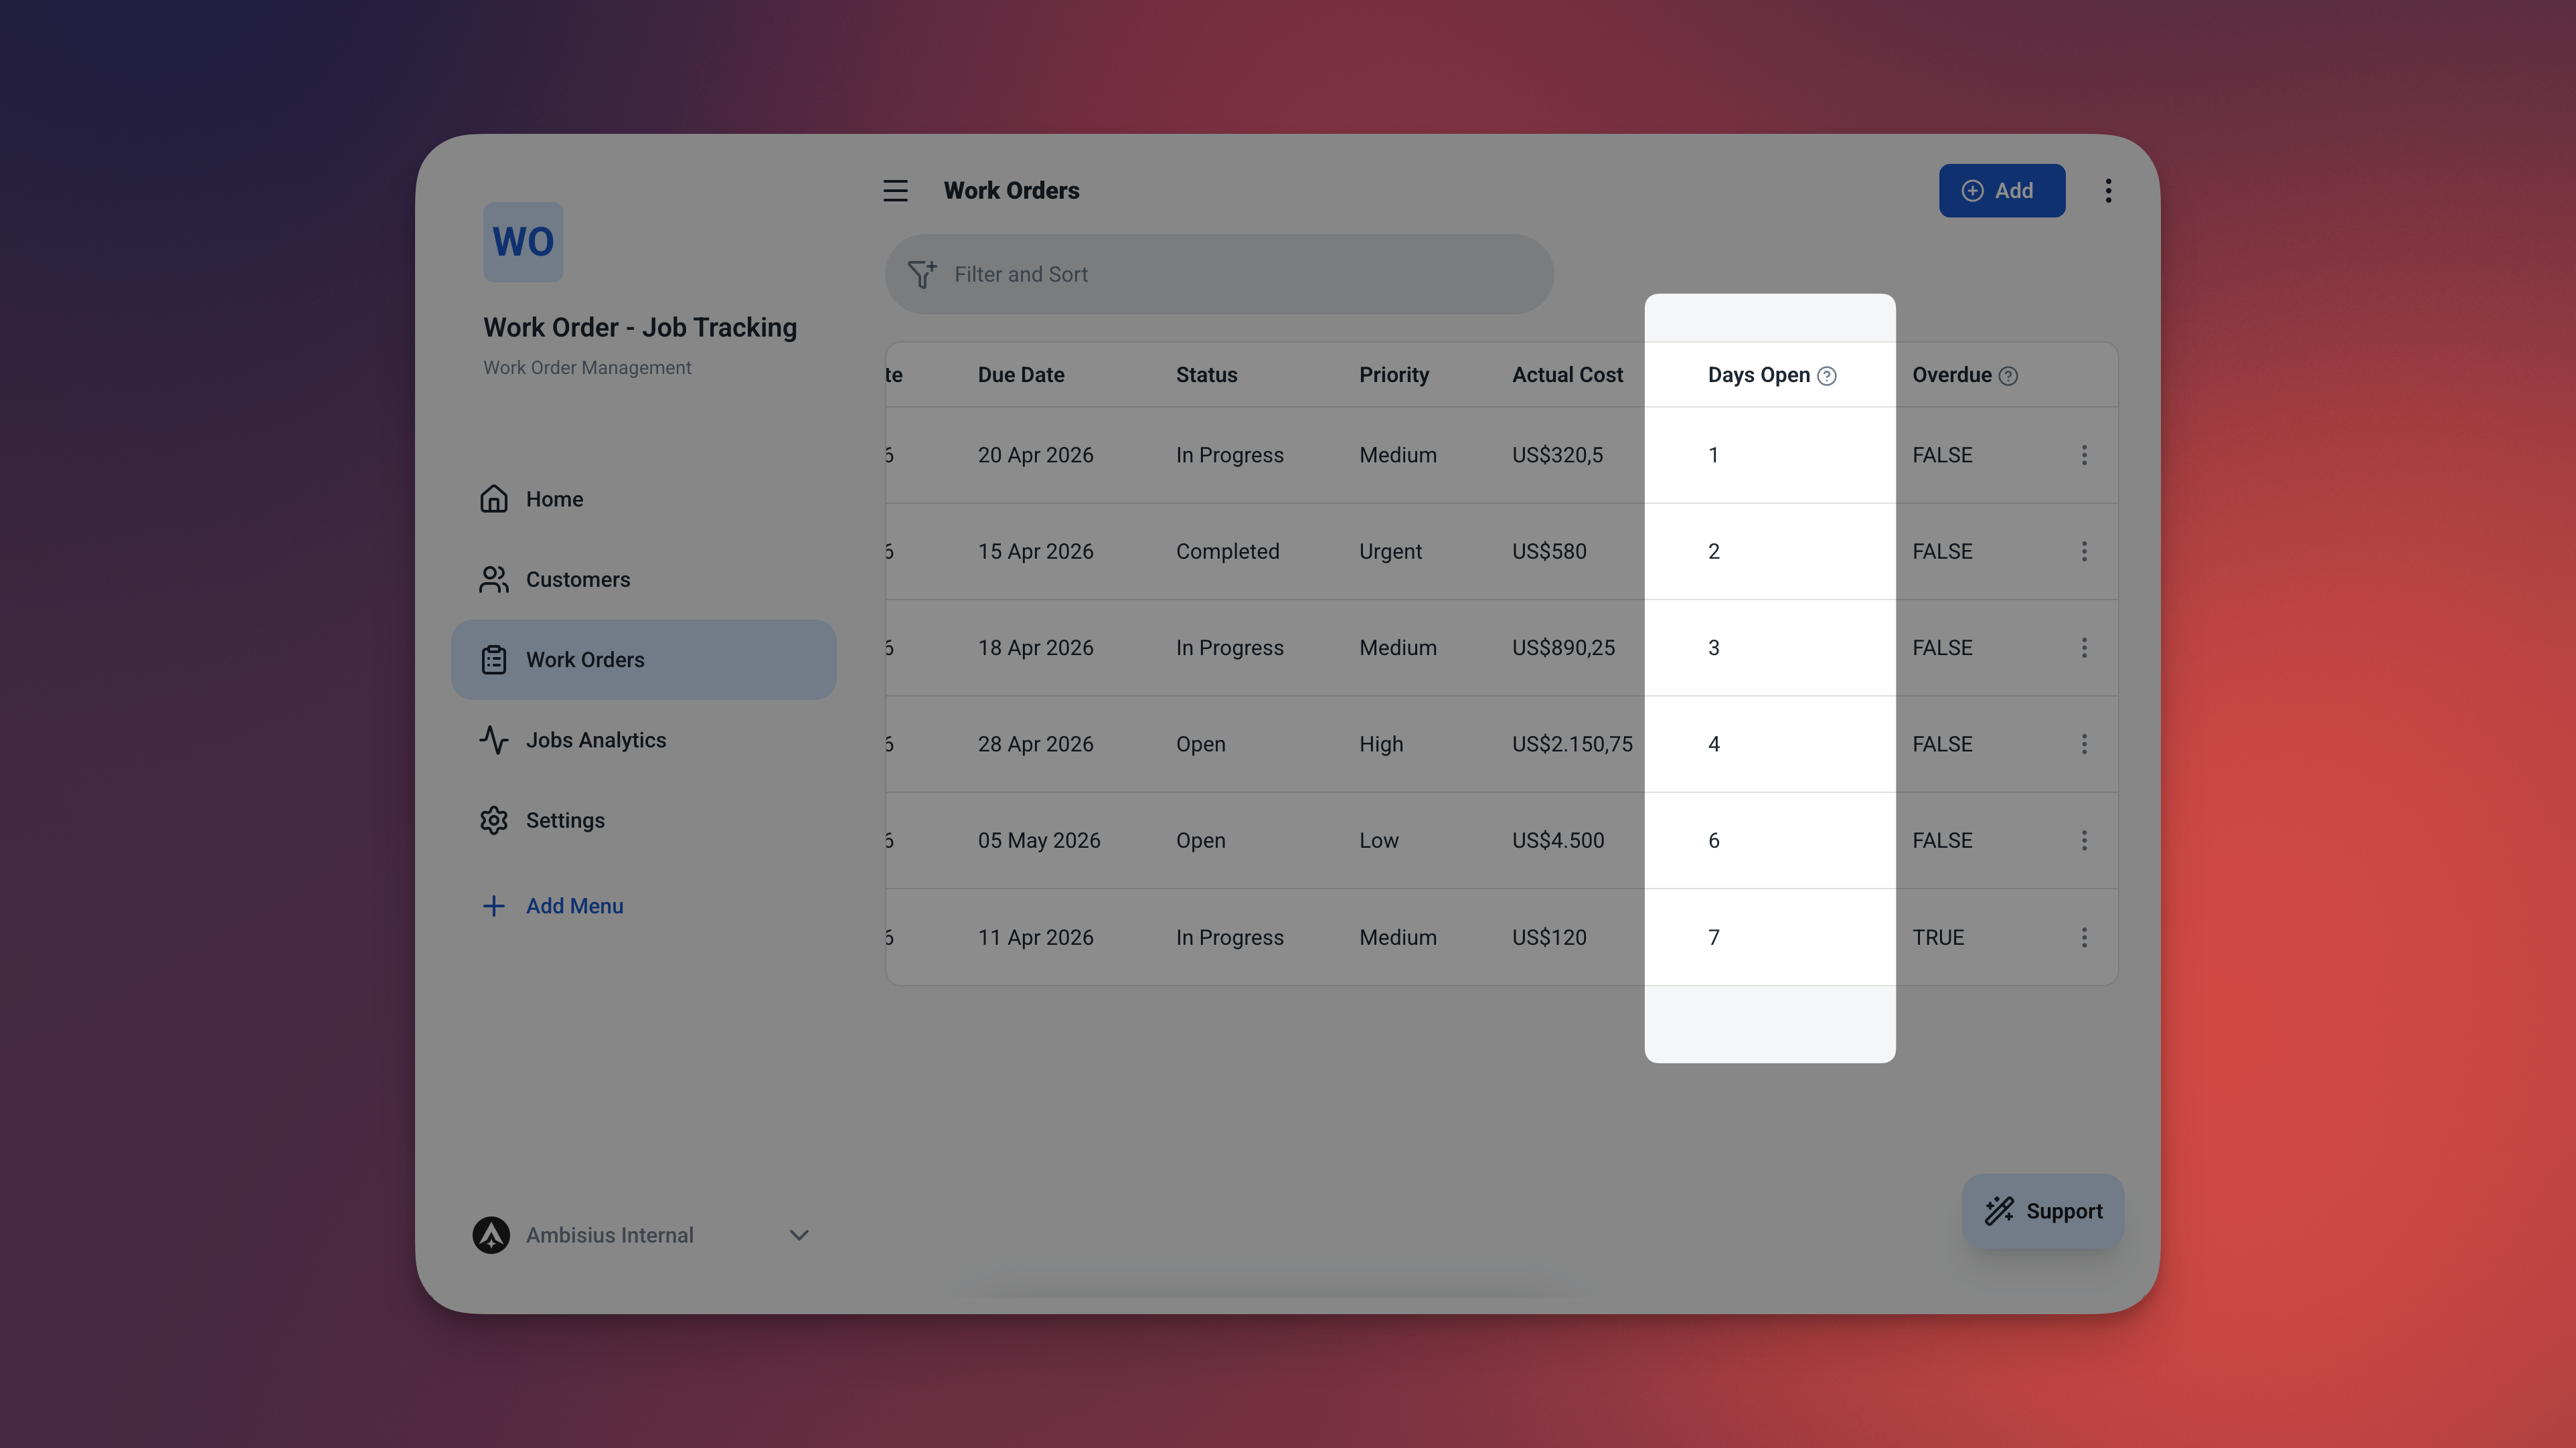Open the Support button
Image resolution: width=2576 pixels, height=1448 pixels.
tap(2042, 1211)
